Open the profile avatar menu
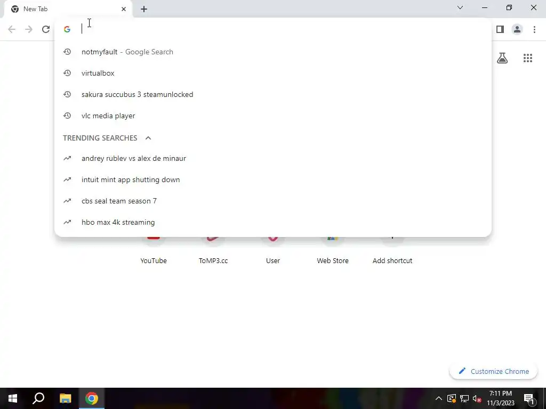Viewport: 546px width, 409px height. coord(517,29)
